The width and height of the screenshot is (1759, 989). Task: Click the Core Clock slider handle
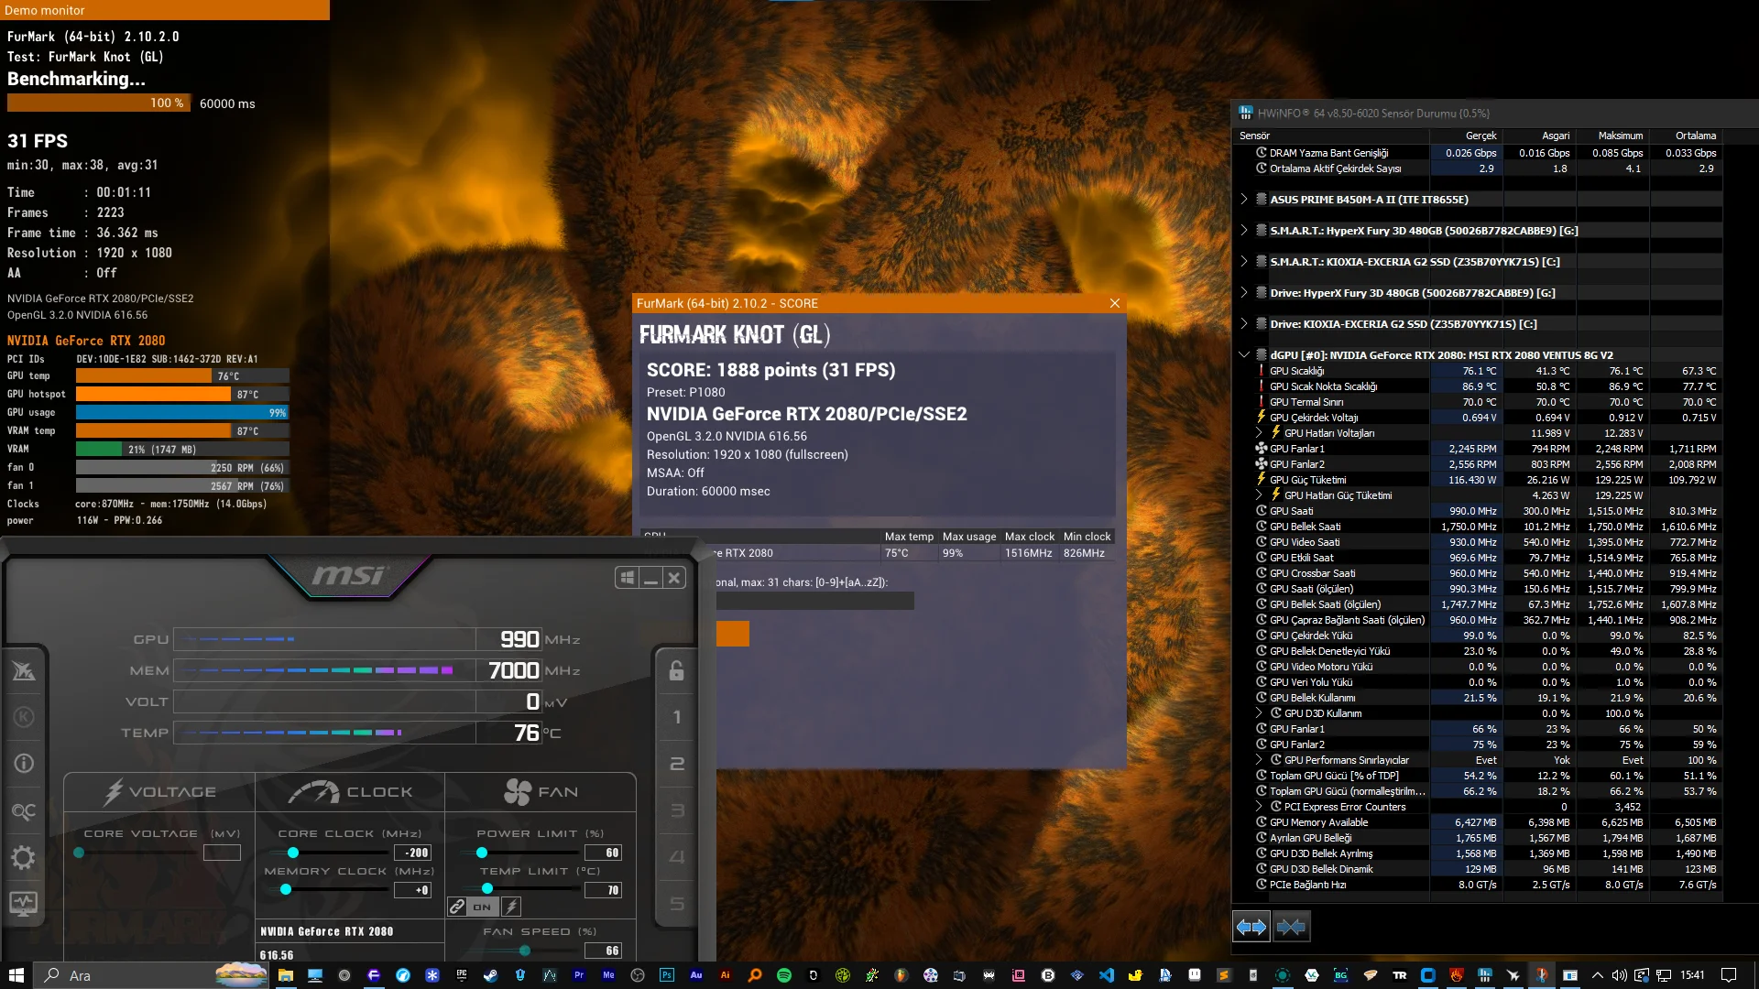coord(293,853)
